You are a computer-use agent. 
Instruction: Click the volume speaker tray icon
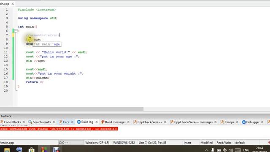click(x=231, y=150)
